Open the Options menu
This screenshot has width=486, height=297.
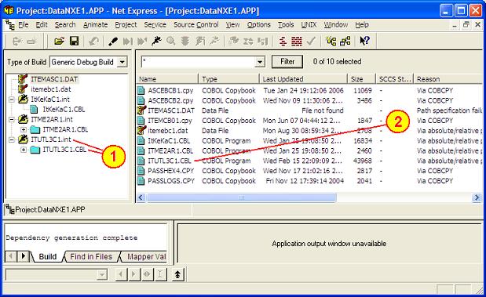point(258,25)
